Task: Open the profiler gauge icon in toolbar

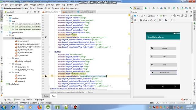Action: pyautogui.click(x=161, y=8)
